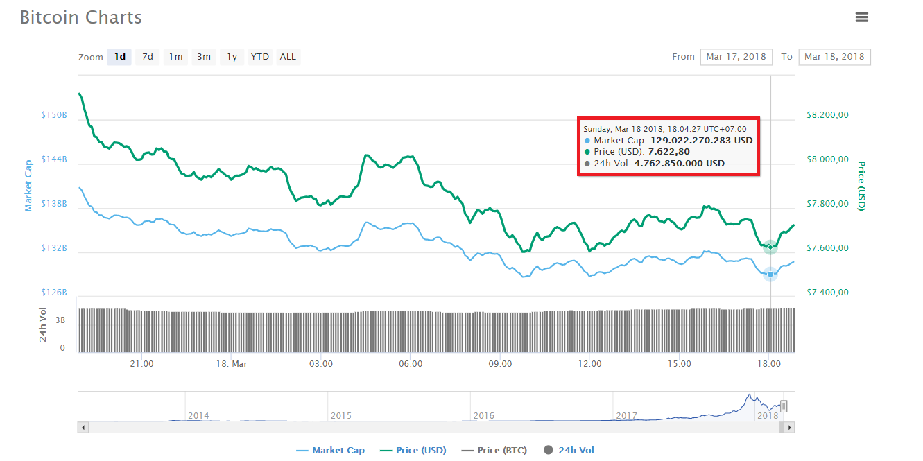Click the From date field
The height and width of the screenshot is (461, 923).
pos(736,57)
